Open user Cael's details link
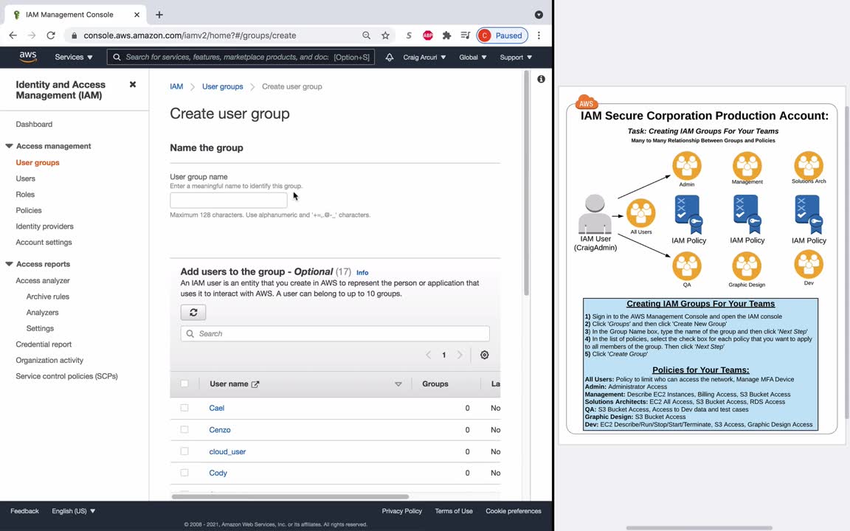This screenshot has height=531, width=850. click(217, 408)
